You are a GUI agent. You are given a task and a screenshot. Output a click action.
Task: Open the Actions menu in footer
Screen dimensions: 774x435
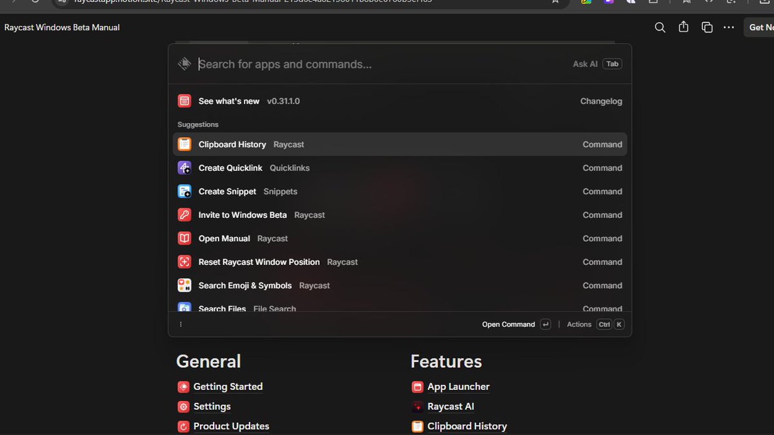click(x=579, y=324)
